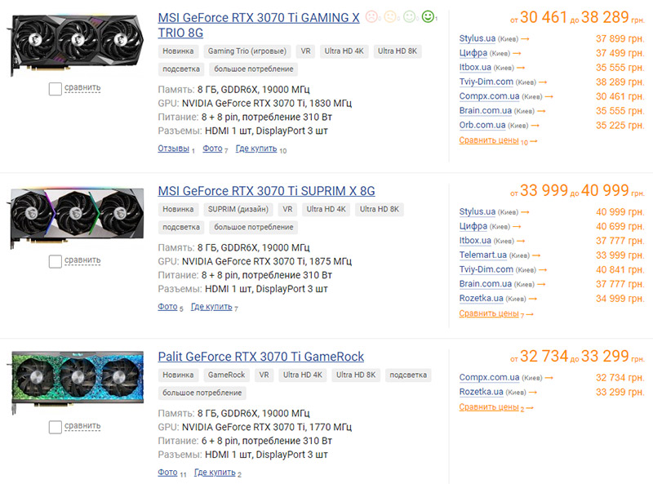Check compare box for MSI GAMING X TRIO

tap(56, 89)
